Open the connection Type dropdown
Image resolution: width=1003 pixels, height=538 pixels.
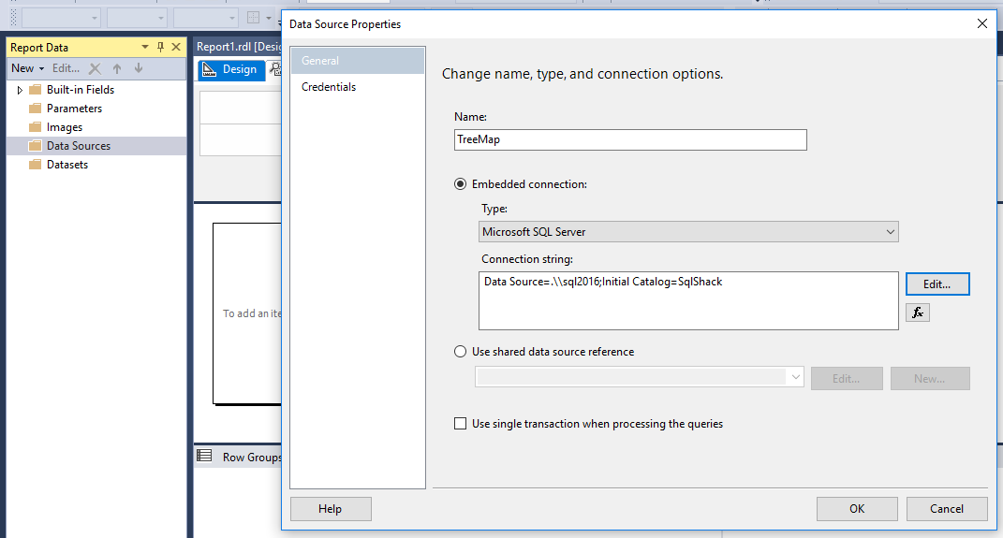688,231
